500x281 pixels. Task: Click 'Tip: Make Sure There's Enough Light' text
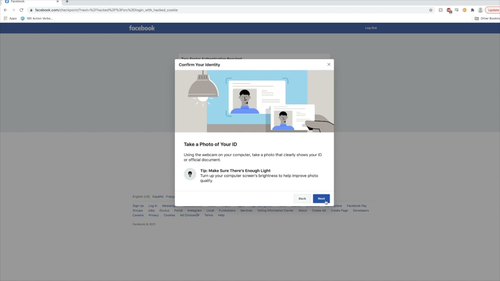point(235,171)
